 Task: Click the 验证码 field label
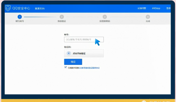[x=68, y=47]
